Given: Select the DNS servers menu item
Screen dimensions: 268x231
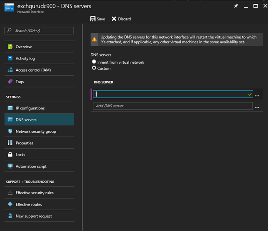Looking at the screenshot, I should (x=39, y=119).
